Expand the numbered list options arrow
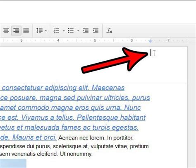 click(64, 31)
